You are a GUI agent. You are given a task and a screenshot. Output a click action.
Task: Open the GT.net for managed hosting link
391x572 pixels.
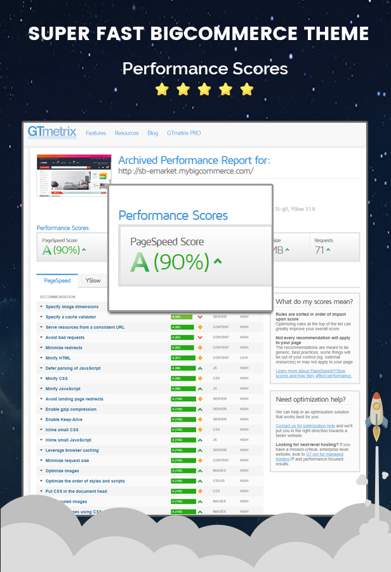click(309, 457)
